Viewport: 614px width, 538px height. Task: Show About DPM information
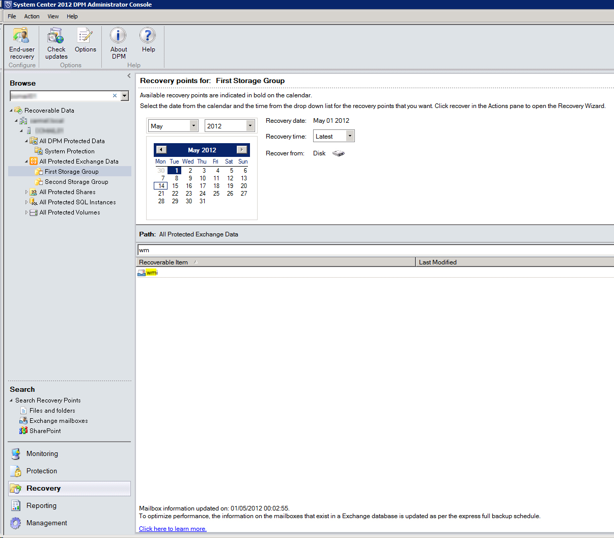119,44
